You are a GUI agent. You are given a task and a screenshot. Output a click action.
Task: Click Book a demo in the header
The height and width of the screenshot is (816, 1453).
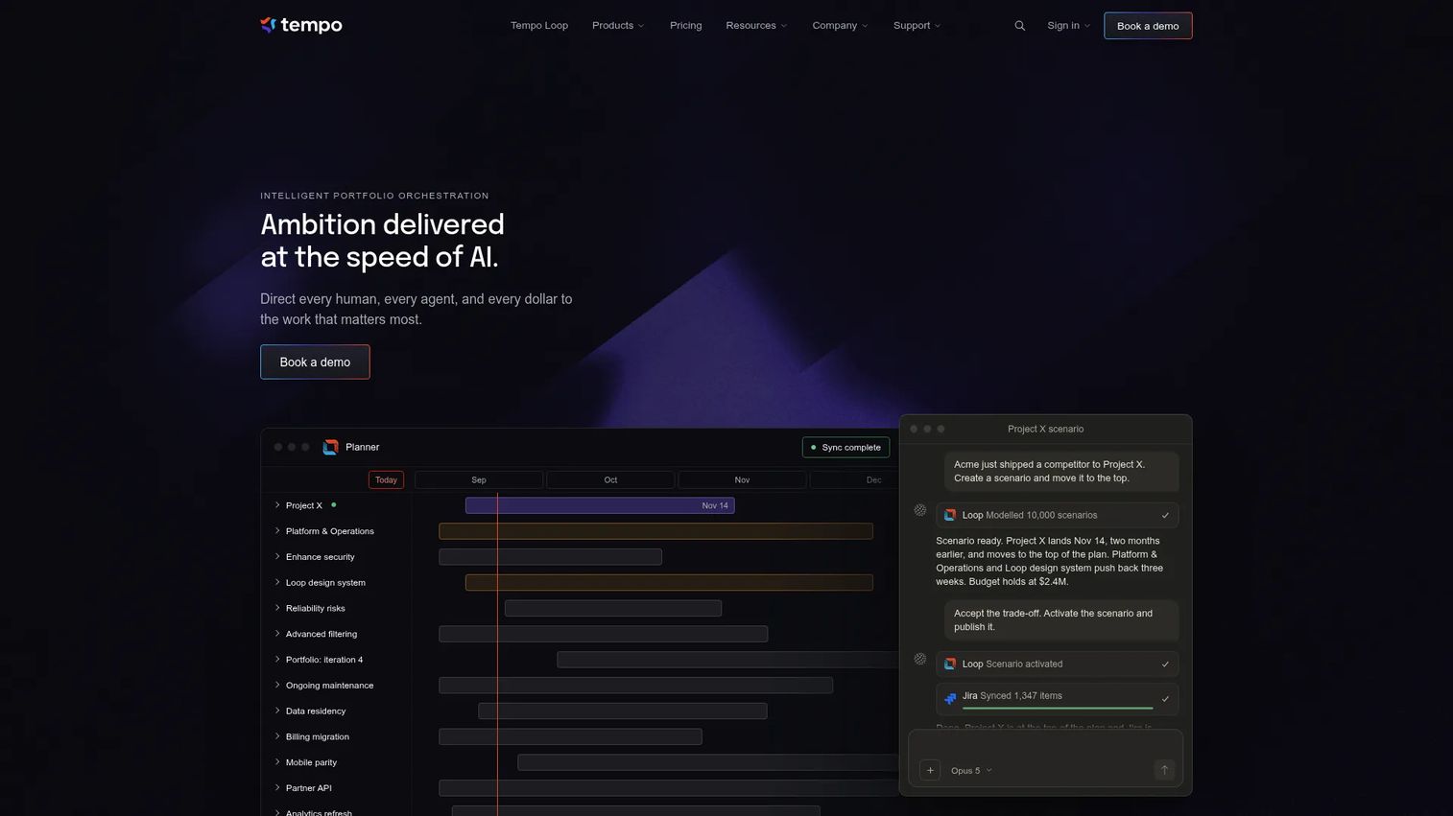tap(1148, 26)
